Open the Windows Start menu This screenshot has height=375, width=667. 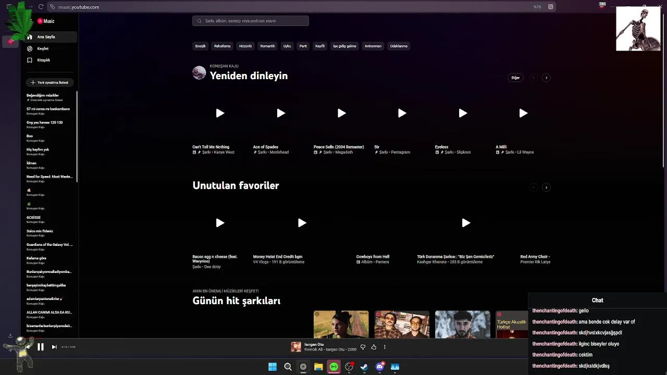tap(273, 367)
